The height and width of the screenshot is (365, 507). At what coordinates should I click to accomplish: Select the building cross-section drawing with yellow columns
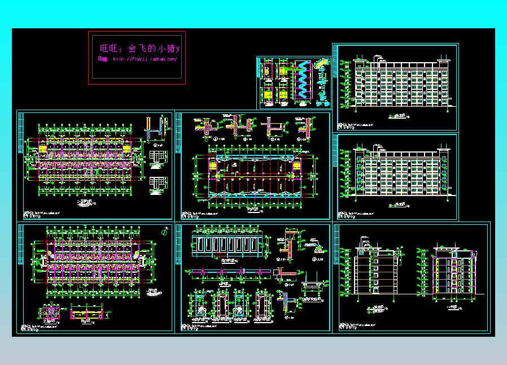point(454,272)
